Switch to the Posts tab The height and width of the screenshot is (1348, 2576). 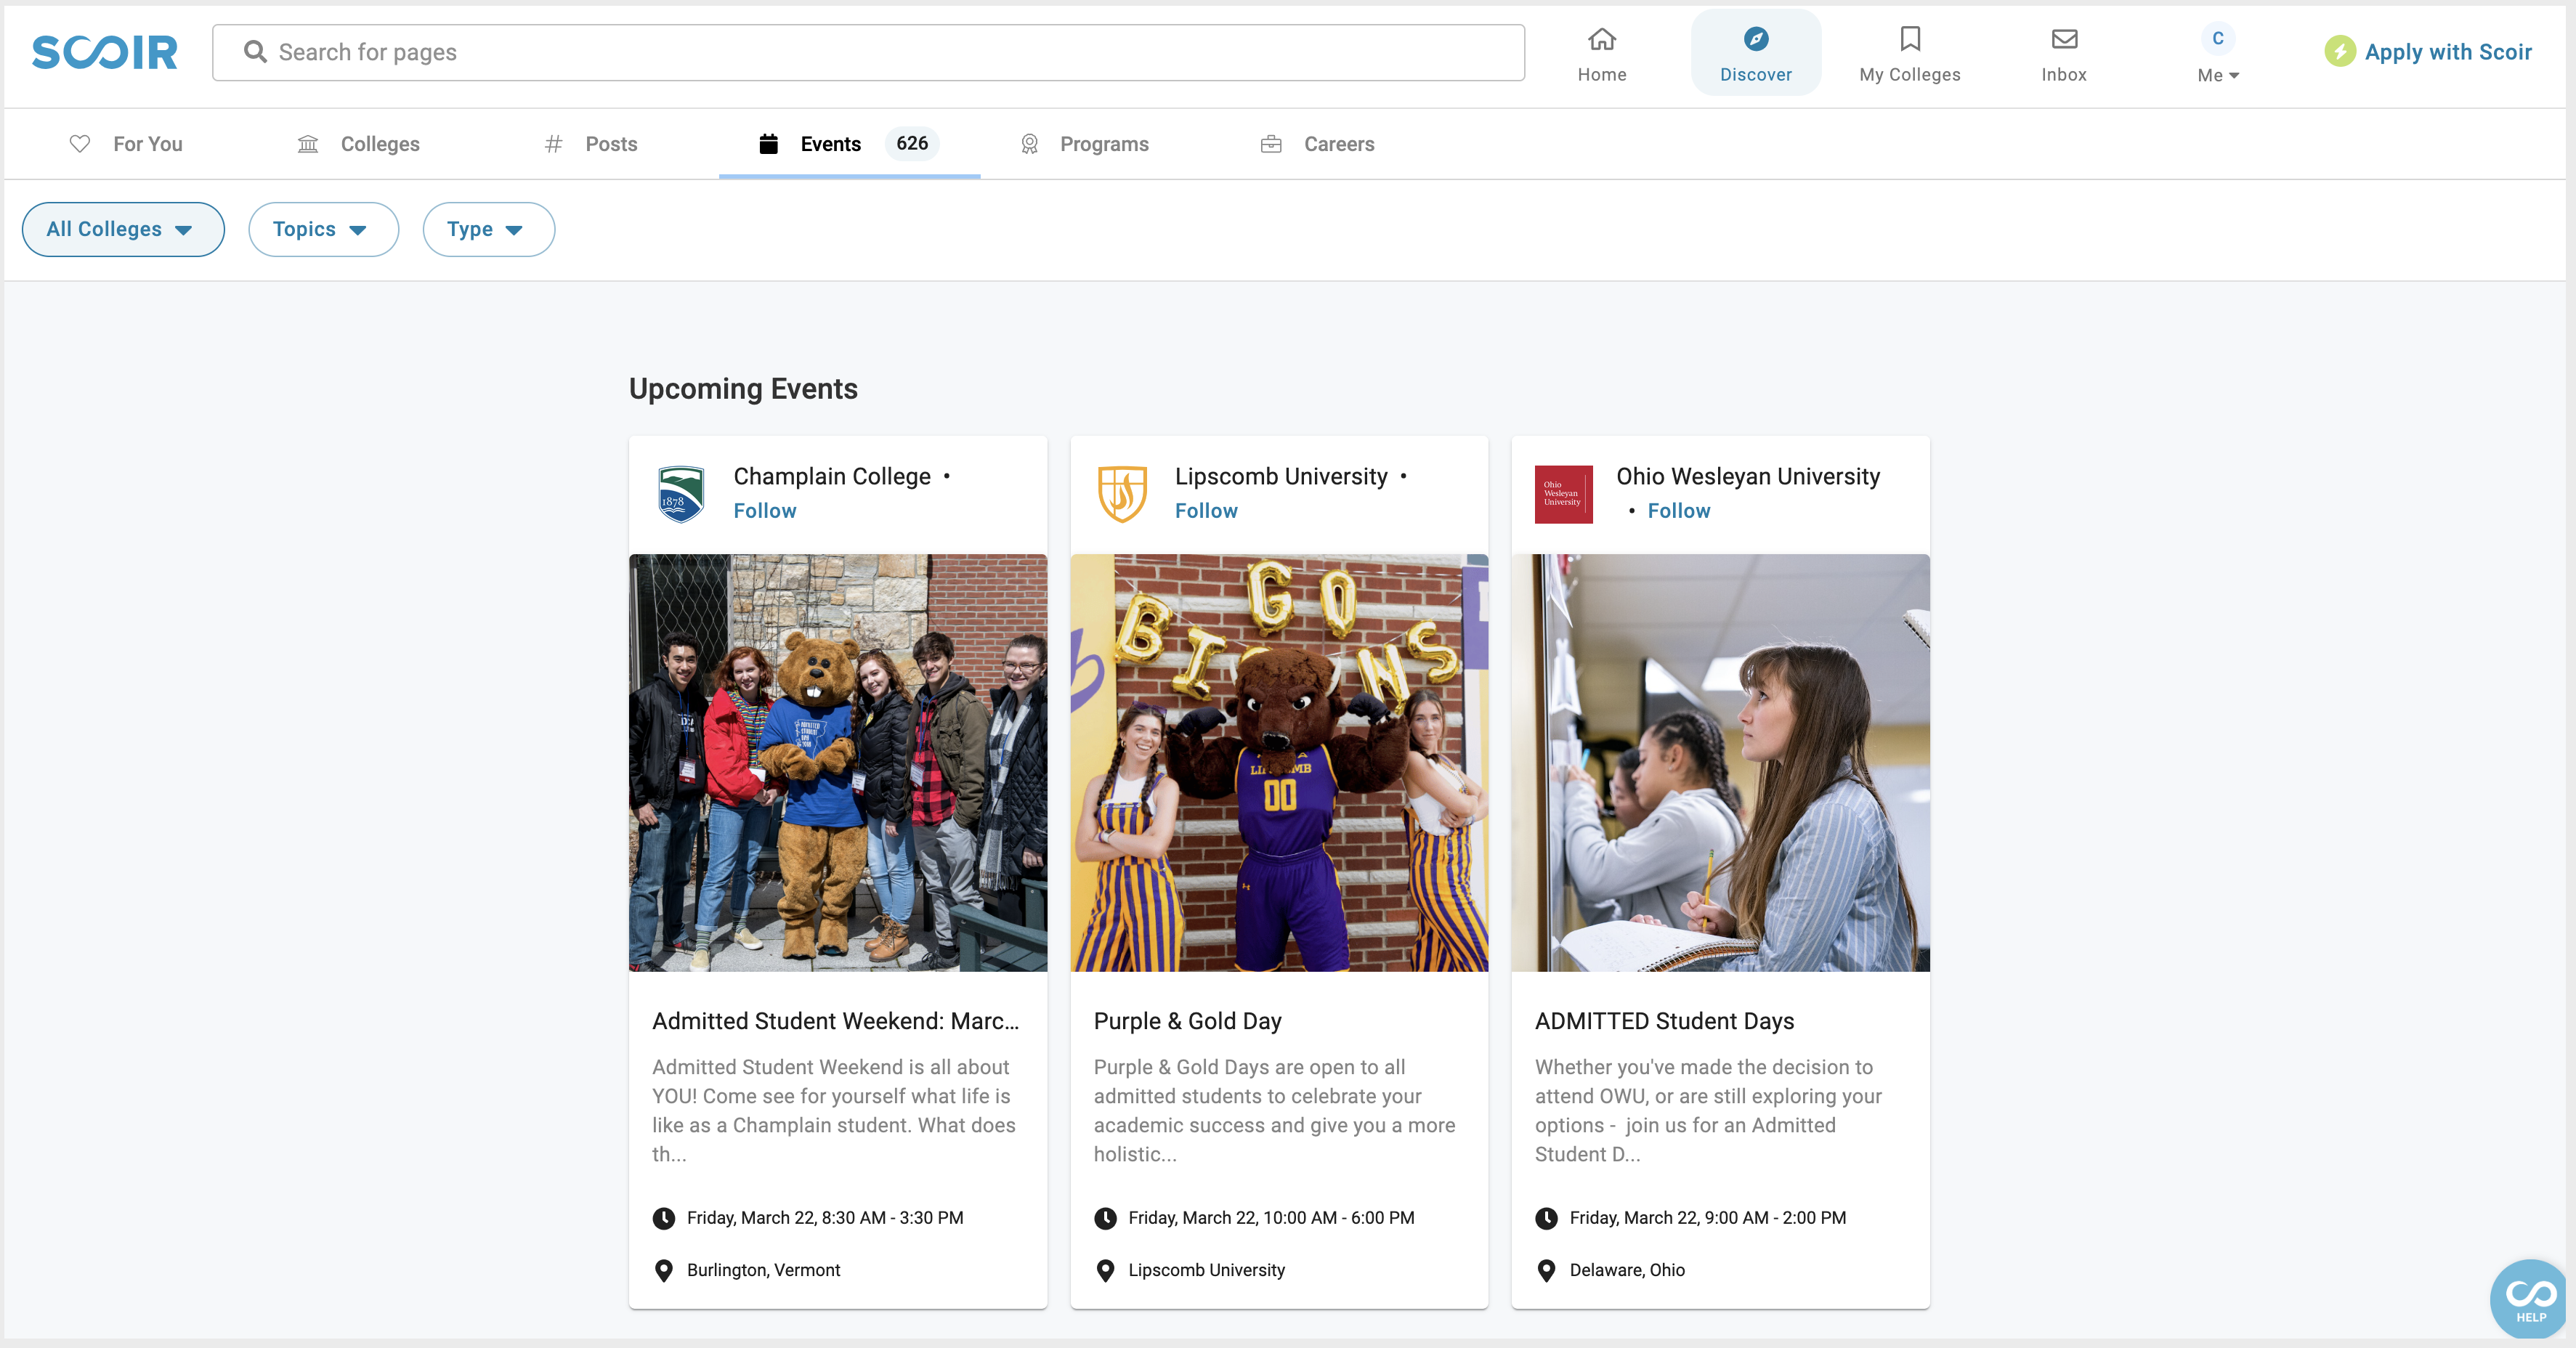click(590, 144)
